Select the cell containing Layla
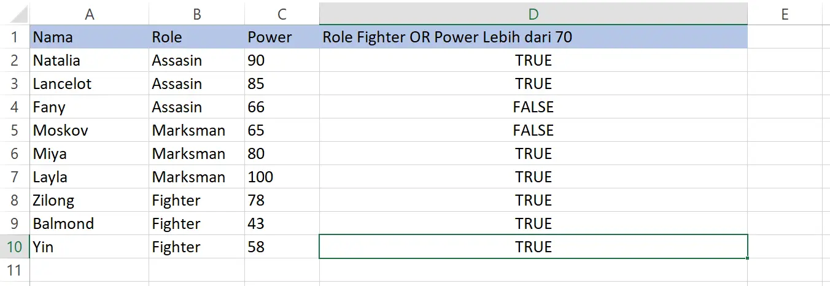830x286 pixels. click(90, 177)
